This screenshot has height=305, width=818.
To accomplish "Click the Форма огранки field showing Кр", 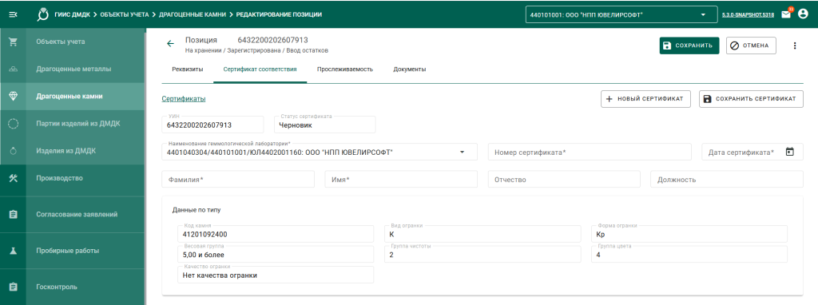I will pyautogui.click(x=689, y=234).
